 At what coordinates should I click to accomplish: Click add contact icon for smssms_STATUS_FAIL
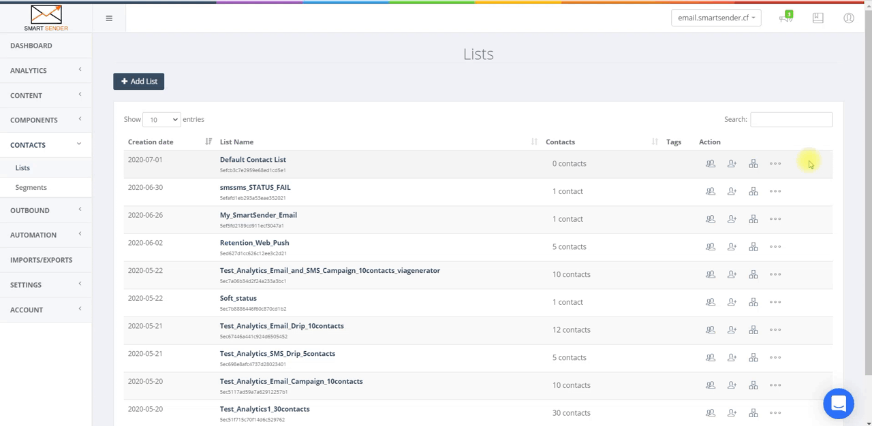(x=732, y=192)
